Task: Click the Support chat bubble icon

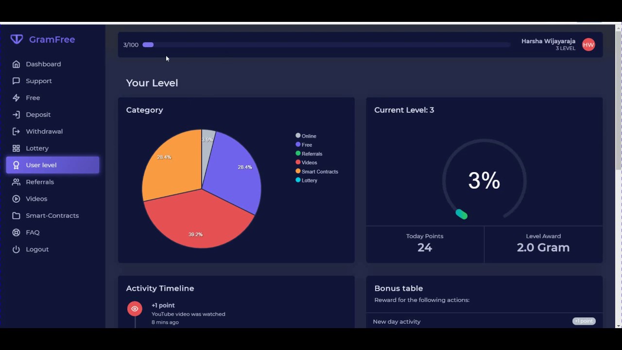Action: 16,81
